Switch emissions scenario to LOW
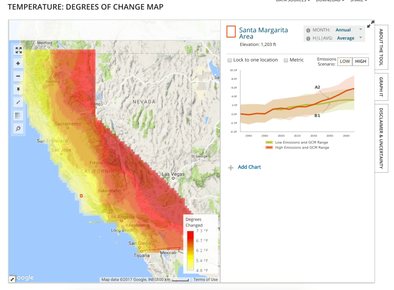The image size is (394, 290). pyautogui.click(x=345, y=61)
